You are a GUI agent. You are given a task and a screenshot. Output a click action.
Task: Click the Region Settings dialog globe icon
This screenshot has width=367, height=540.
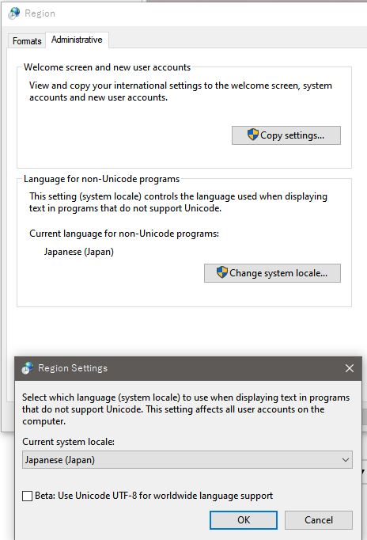(x=27, y=368)
